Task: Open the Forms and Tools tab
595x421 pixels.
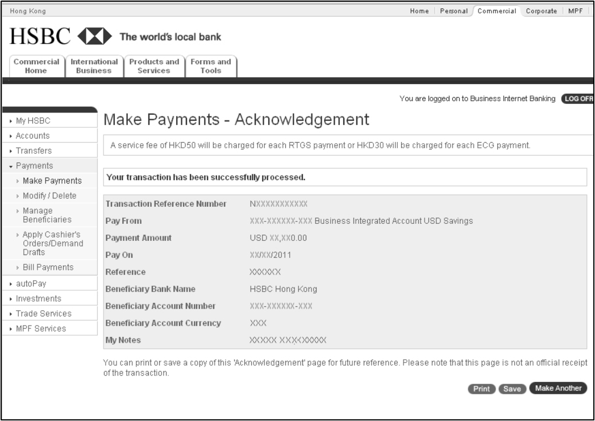Action: [x=210, y=66]
